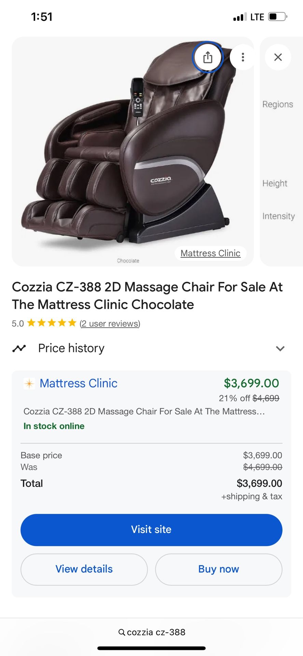This screenshot has height=656, width=303.
Task: Open the Regions filter
Action: coord(278,104)
